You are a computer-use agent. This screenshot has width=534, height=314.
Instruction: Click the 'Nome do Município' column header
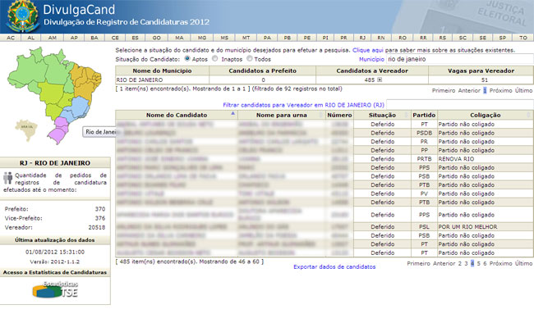click(162, 71)
